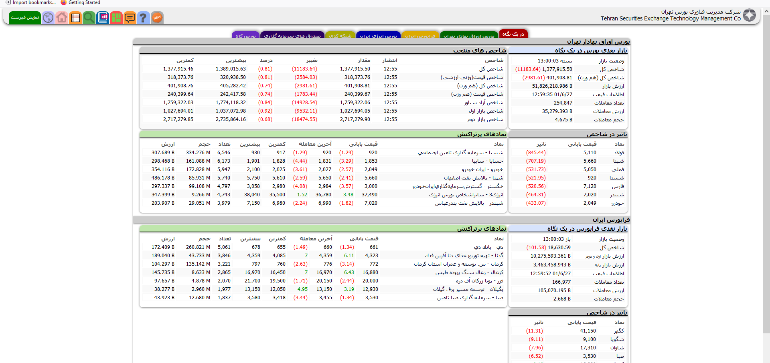This screenshot has width=770, height=363.
Task: Click شاخص قیمت(وزنی-ارزشی) index row
Action: (x=323, y=77)
